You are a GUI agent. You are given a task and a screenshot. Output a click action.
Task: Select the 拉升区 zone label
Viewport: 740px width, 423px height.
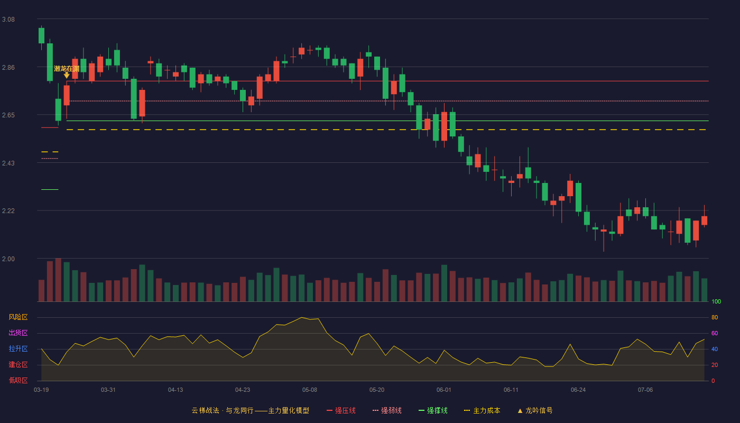[18, 349]
